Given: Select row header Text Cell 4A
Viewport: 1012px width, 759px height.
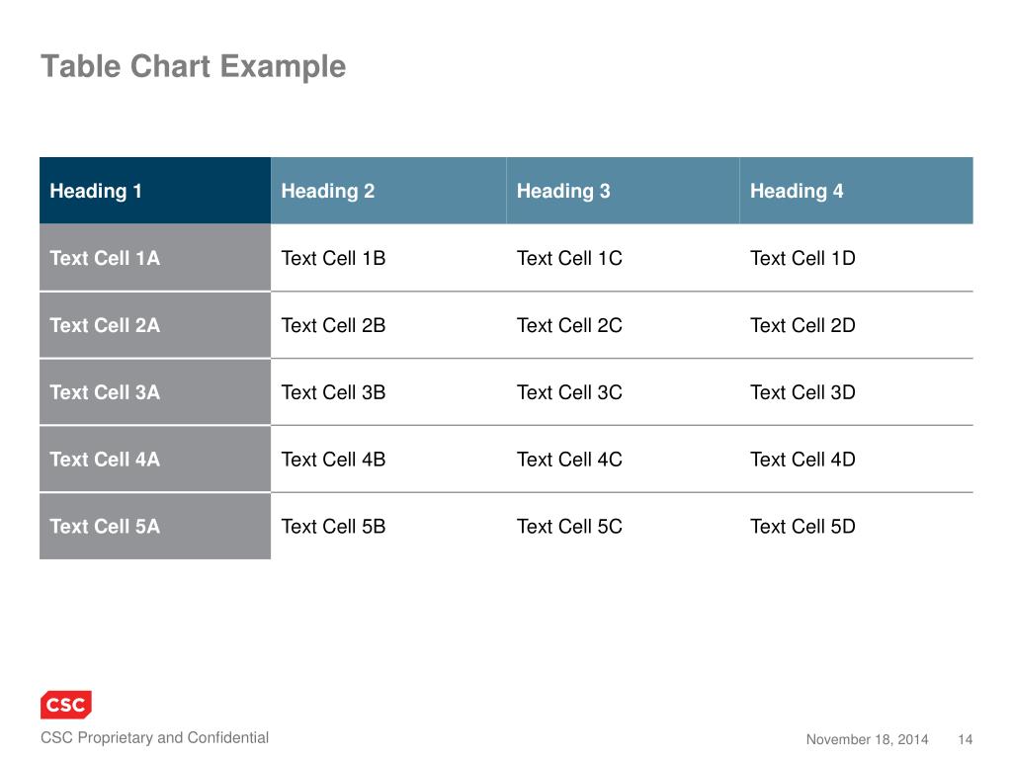Looking at the screenshot, I should point(155,459).
